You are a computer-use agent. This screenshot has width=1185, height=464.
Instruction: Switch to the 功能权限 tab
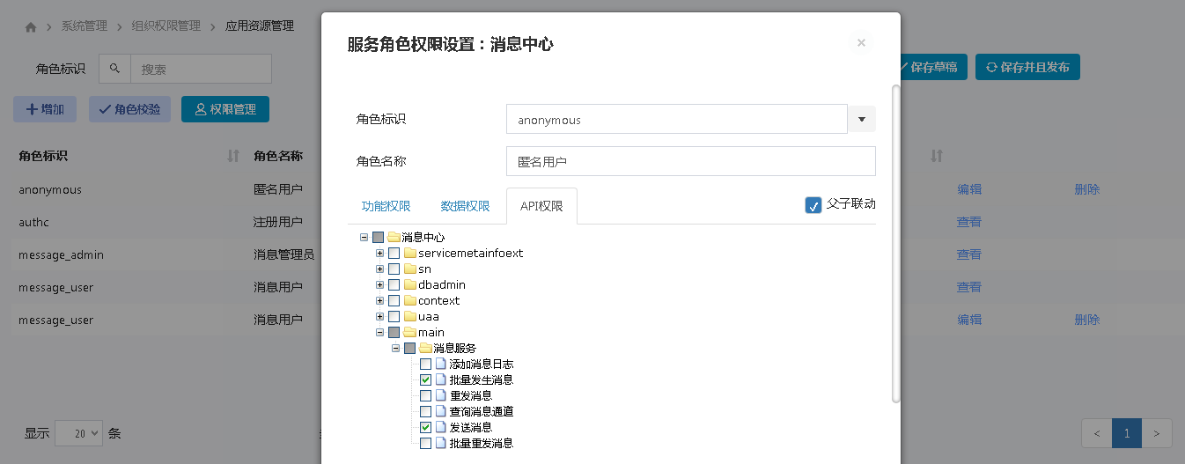[386, 206]
